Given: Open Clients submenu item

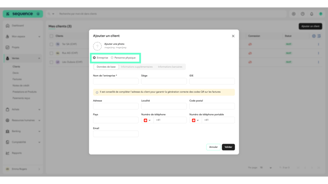Looking at the screenshot, I should [x=16, y=67].
